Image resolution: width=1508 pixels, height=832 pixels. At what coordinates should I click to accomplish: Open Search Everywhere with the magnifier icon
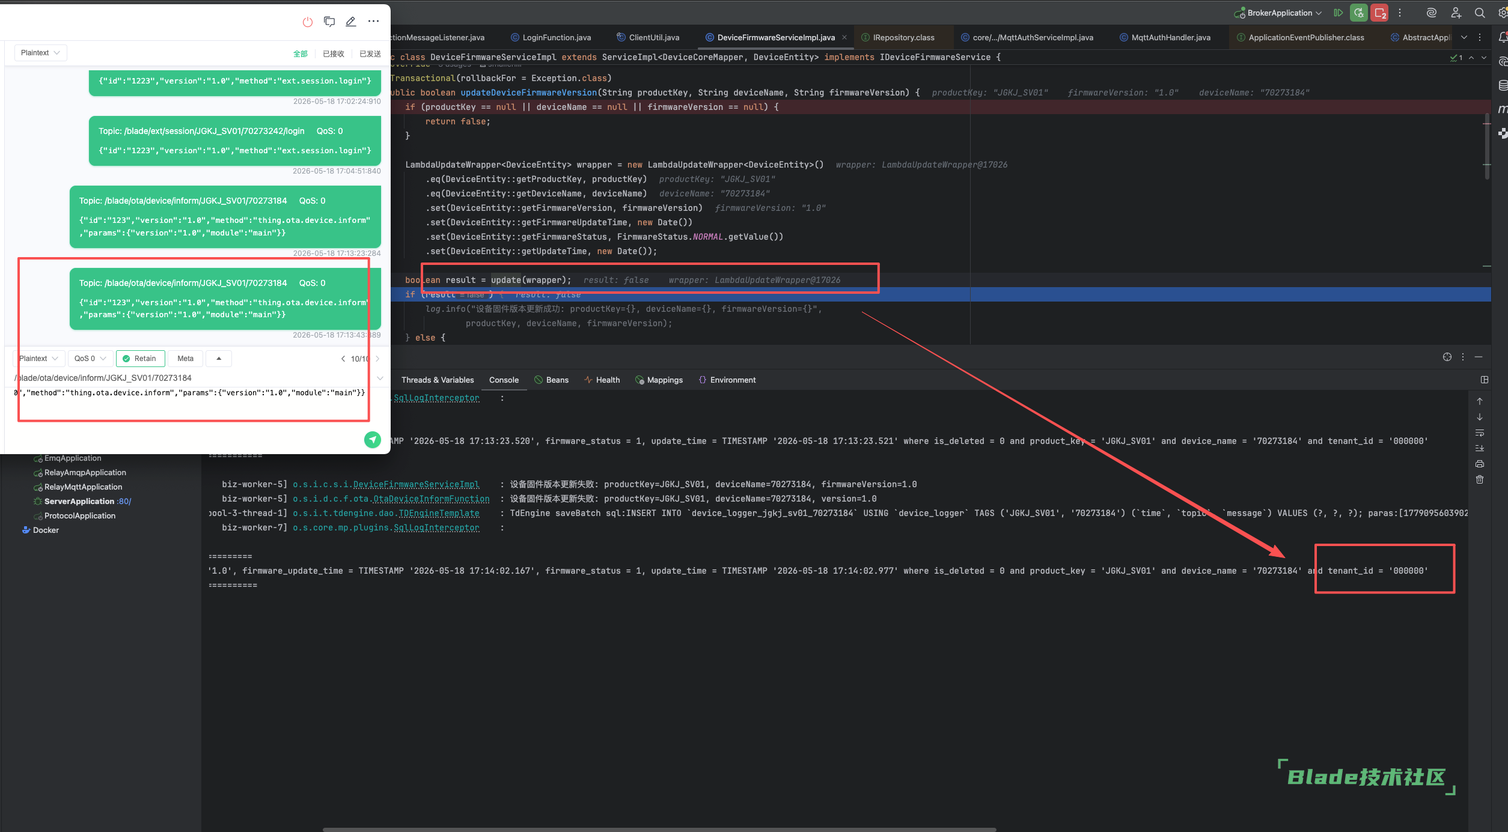pyautogui.click(x=1480, y=13)
